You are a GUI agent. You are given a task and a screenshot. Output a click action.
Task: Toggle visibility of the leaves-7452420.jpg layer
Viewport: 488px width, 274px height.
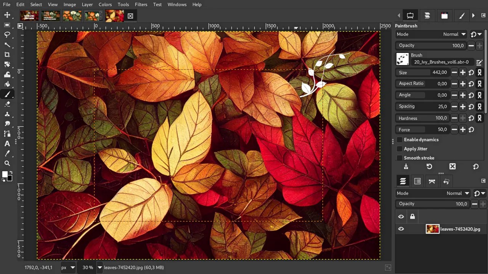pos(401,229)
